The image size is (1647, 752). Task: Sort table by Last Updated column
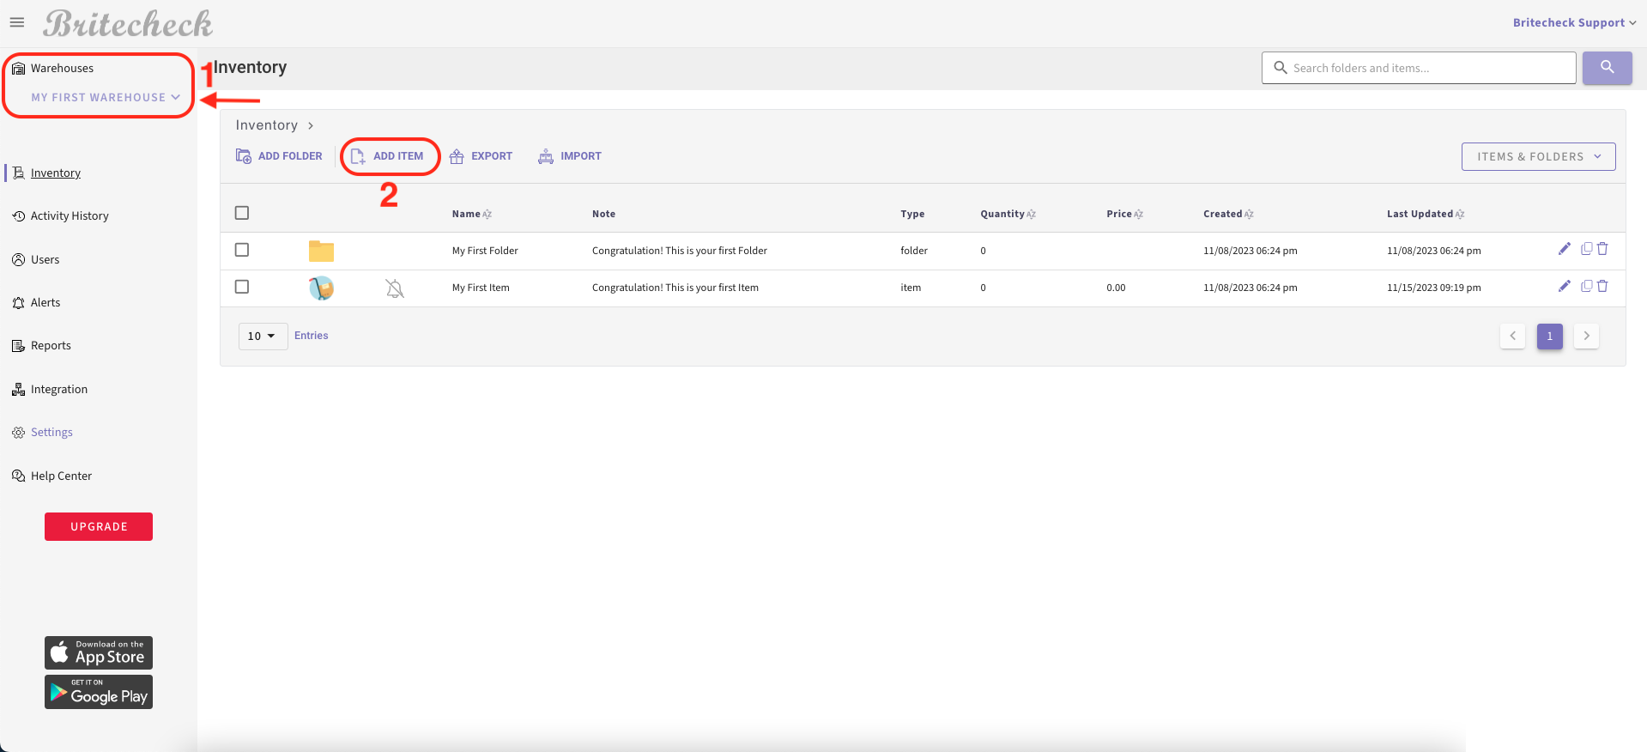point(1426,214)
